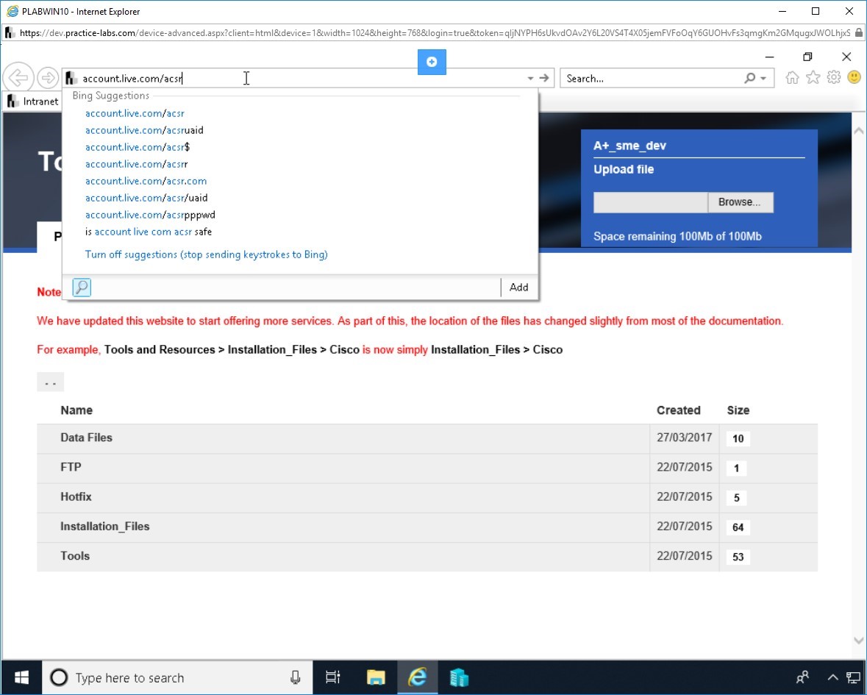The height and width of the screenshot is (695, 867).
Task: Click the smiley feedback icon
Action: 854,77
